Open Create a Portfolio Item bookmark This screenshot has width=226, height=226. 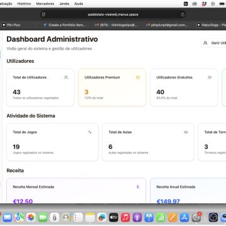(x=65, y=25)
